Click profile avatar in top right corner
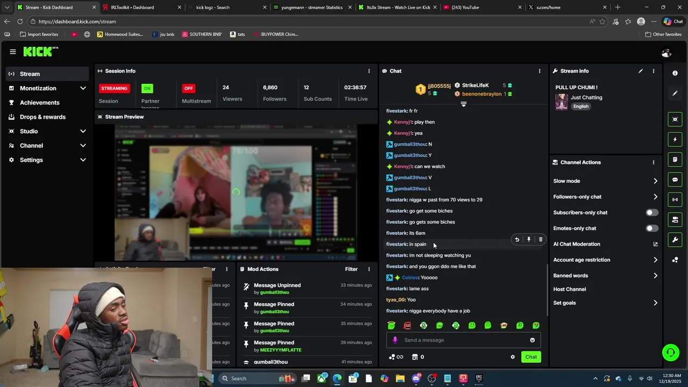This screenshot has width=688, height=387. point(666,53)
